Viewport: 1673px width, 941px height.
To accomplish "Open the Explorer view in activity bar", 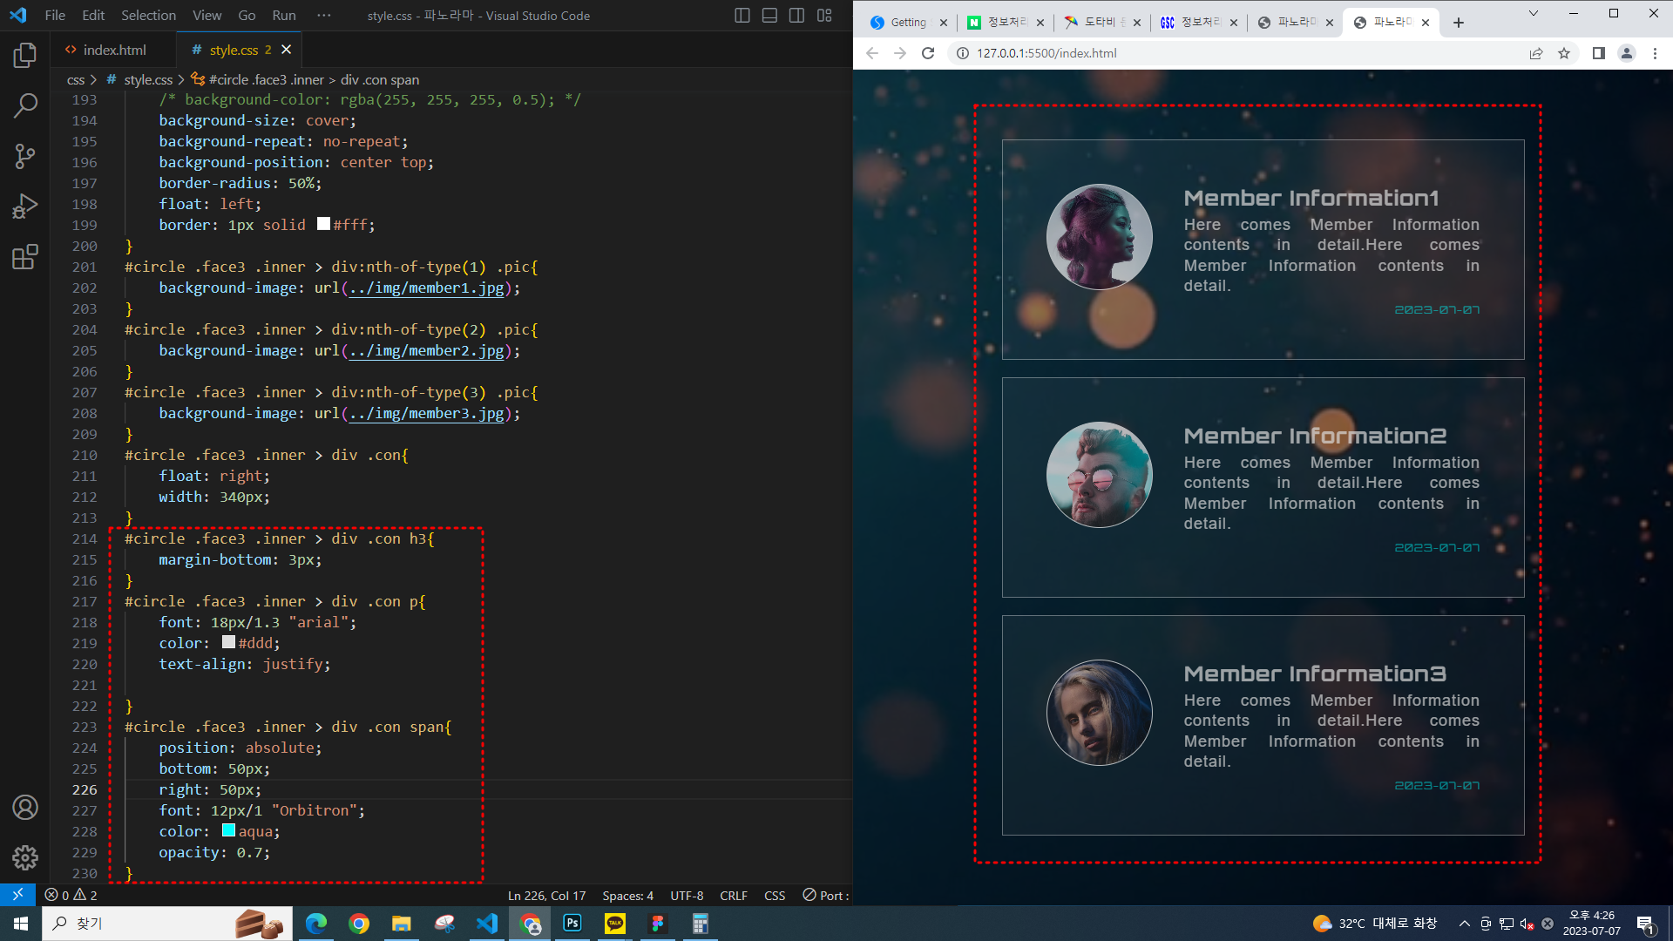I will coord(25,56).
